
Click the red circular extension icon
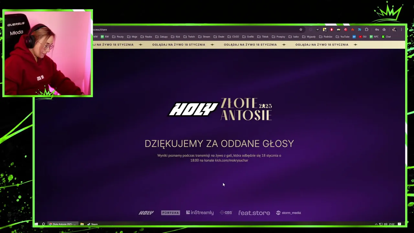[345, 29]
